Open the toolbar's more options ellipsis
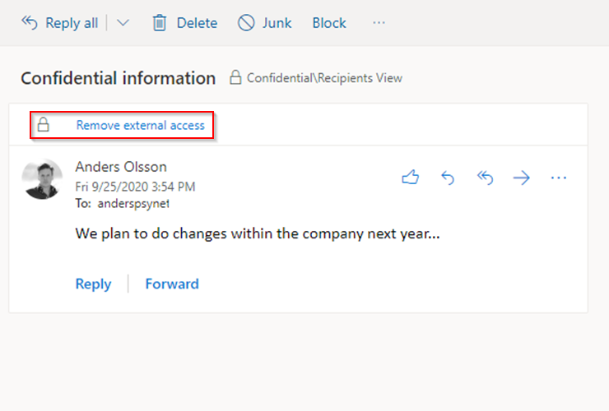Screen dimensions: 609x411 click(379, 23)
